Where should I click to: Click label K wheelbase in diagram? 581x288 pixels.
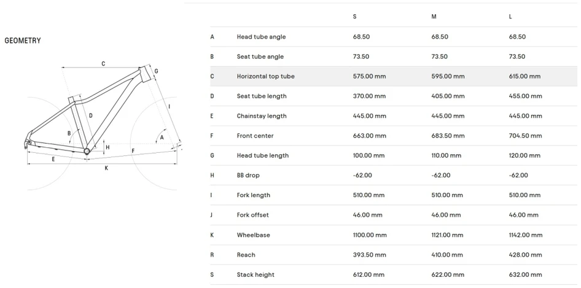point(106,168)
